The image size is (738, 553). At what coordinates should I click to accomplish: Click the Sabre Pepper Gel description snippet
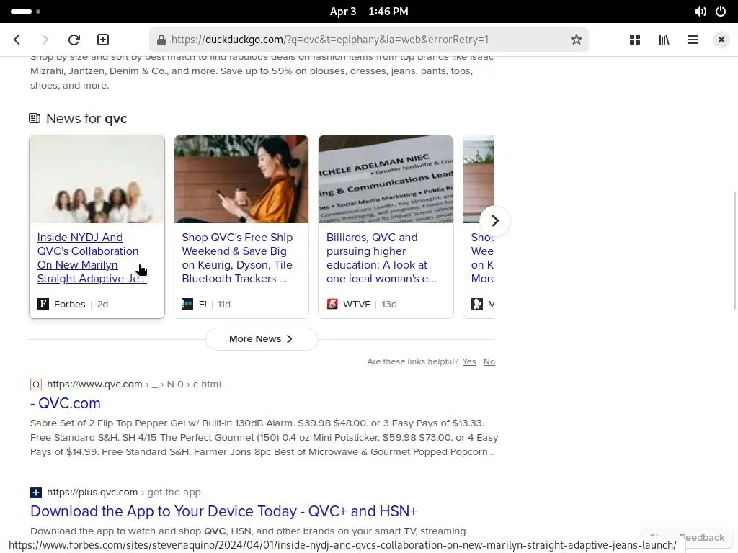click(x=264, y=437)
